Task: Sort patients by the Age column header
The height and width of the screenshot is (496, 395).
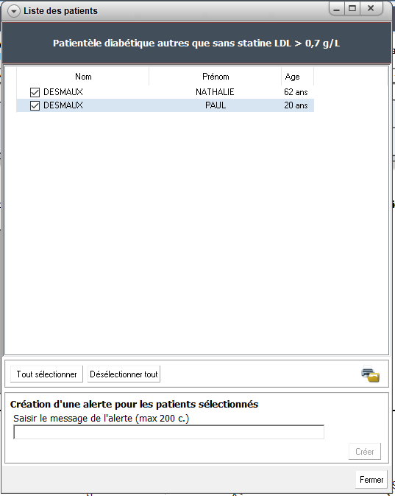Action: click(297, 77)
